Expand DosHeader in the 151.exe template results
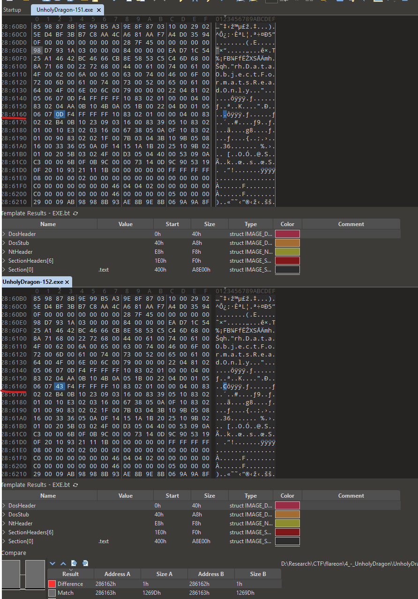 [x=4, y=234]
